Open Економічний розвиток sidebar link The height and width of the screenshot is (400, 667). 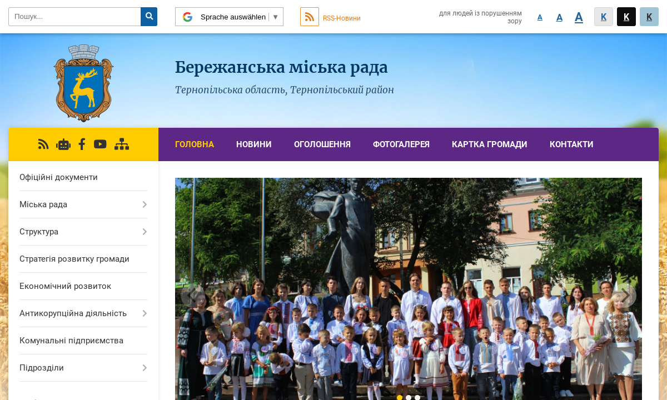pos(65,286)
